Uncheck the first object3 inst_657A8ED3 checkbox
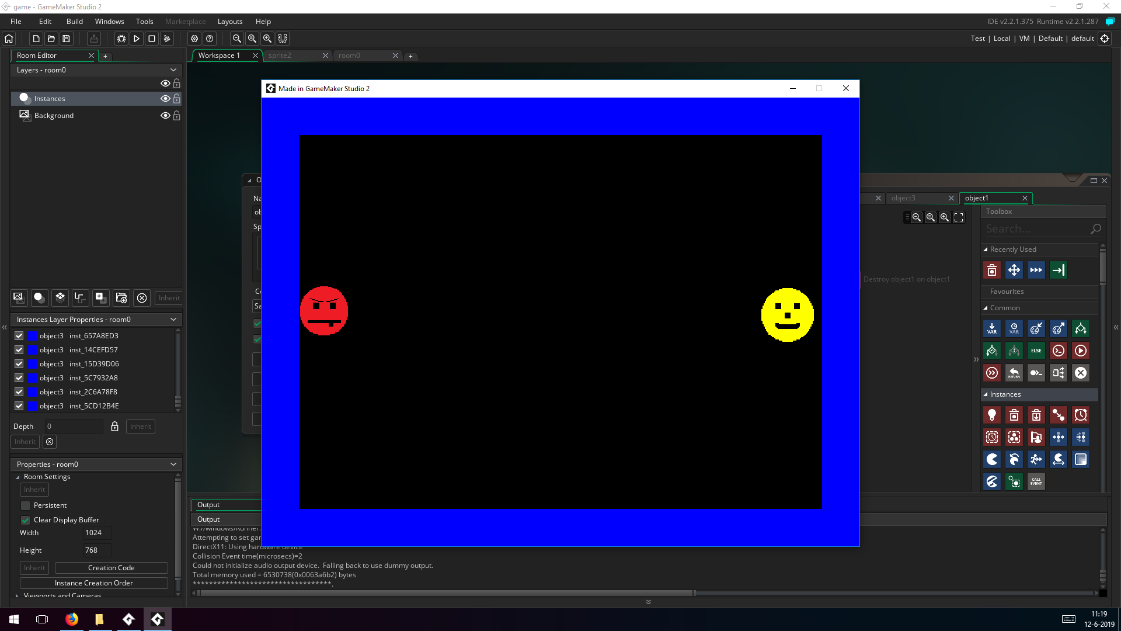This screenshot has height=631, width=1121. [19, 336]
